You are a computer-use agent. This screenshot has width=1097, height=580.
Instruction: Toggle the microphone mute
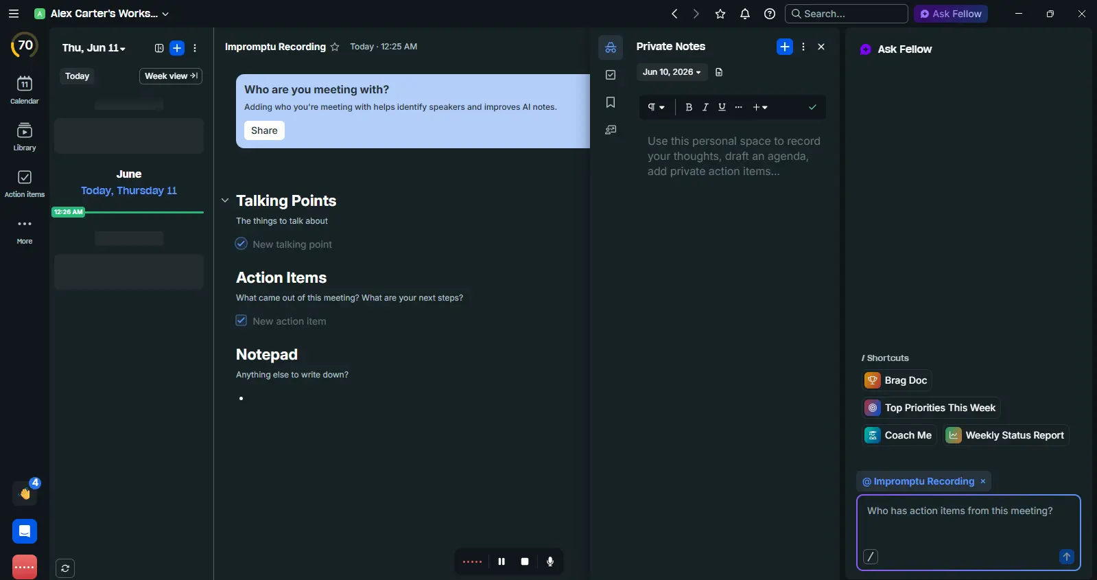pos(550,561)
